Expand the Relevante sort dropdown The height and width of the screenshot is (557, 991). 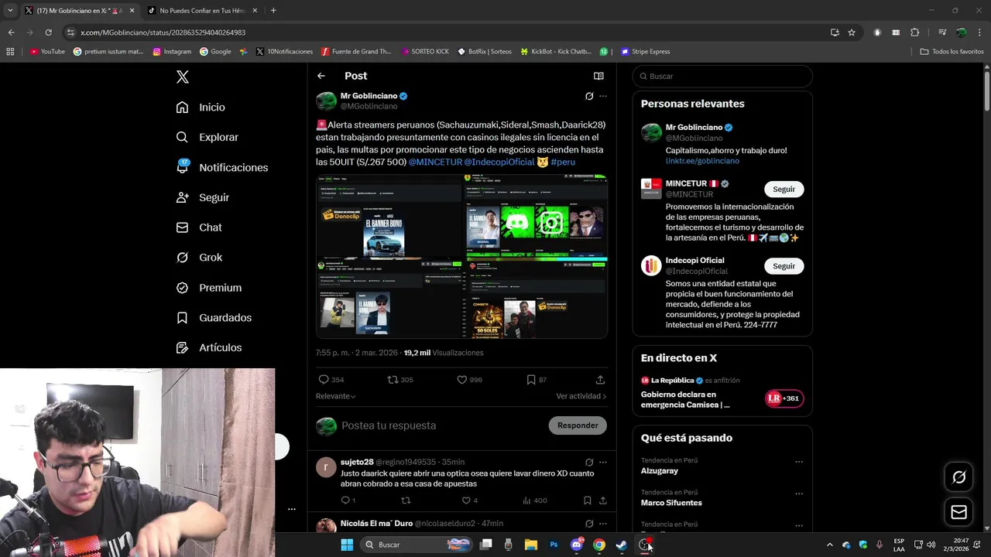point(336,396)
